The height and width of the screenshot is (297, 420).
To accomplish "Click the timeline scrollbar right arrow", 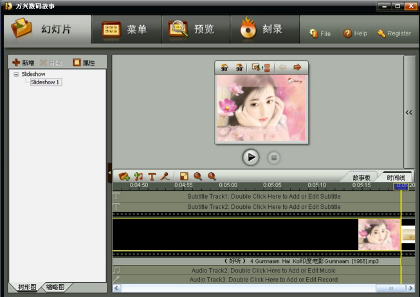I will (x=411, y=288).
